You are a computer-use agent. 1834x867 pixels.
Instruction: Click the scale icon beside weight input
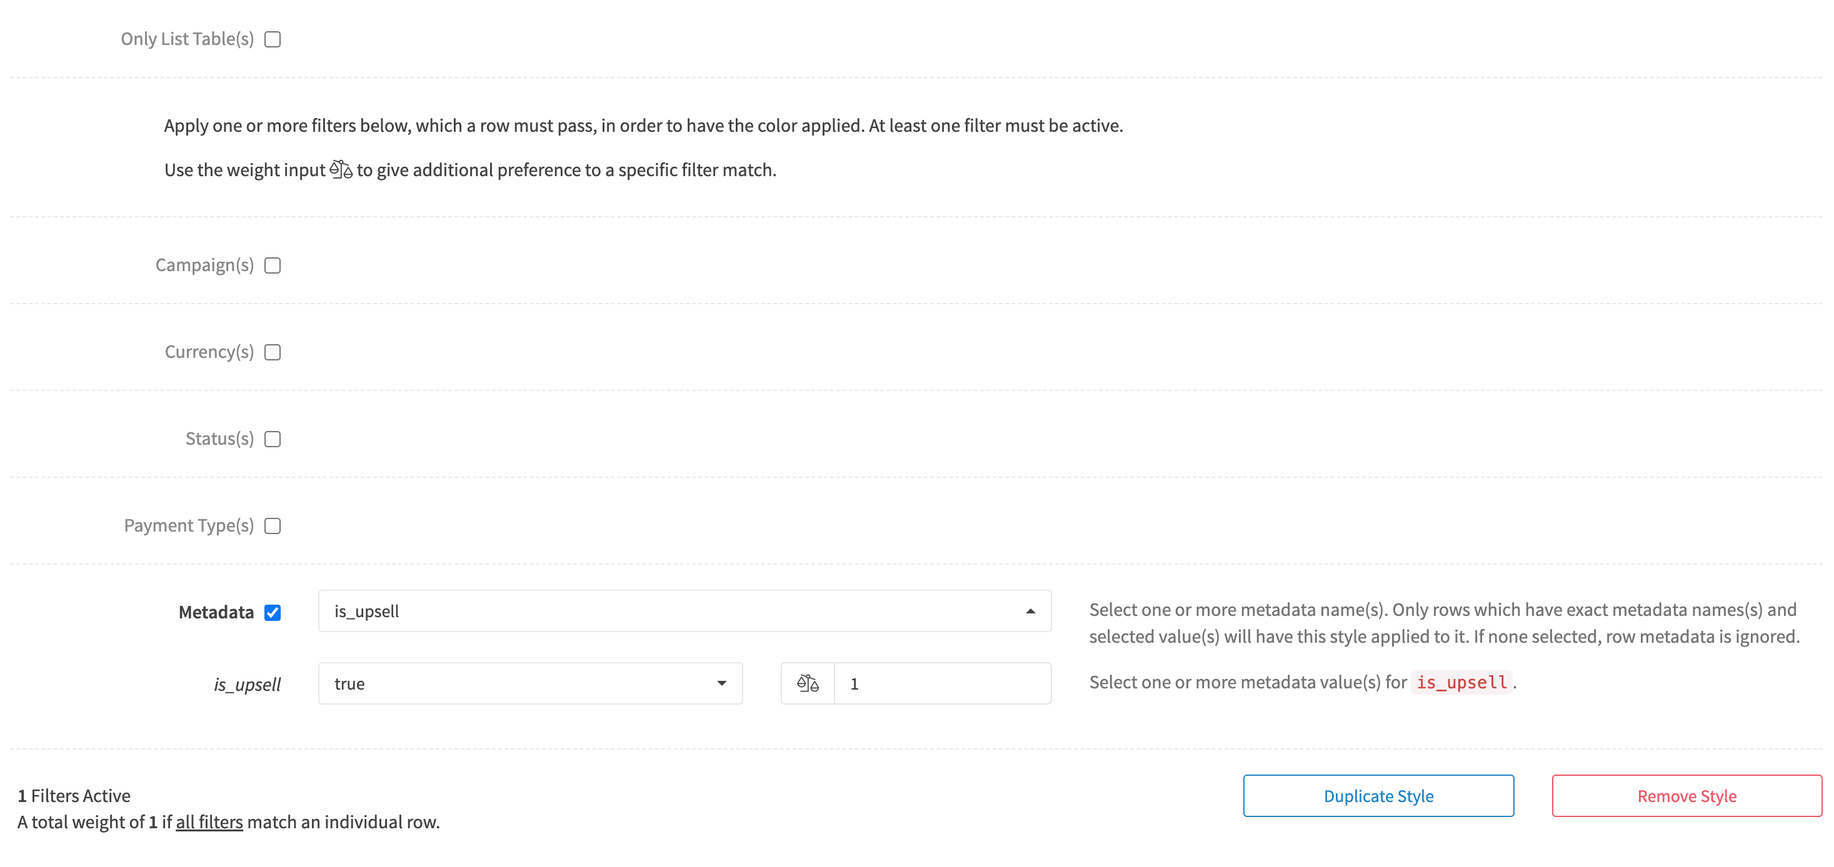point(808,683)
